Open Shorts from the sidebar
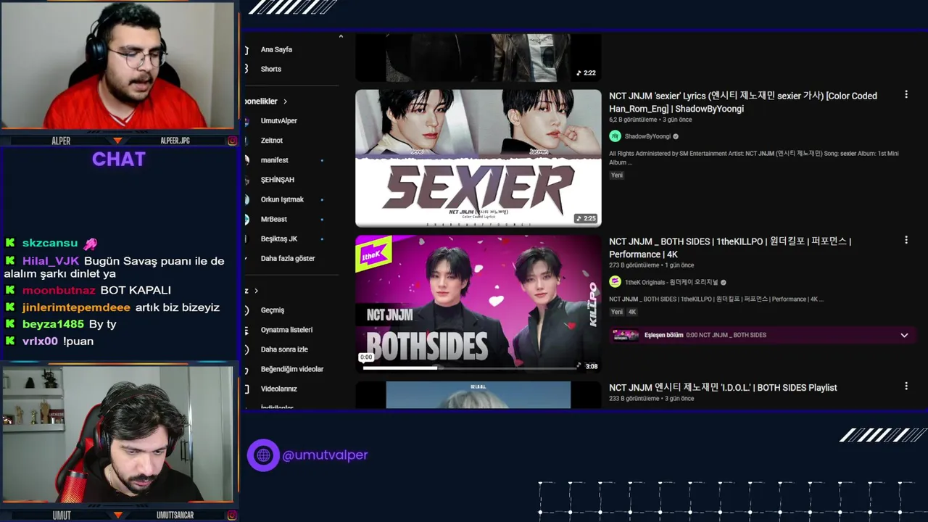 271,69
